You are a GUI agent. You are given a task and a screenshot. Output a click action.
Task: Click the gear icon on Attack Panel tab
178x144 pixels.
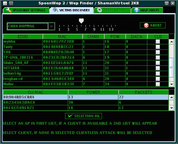pos(100,10)
